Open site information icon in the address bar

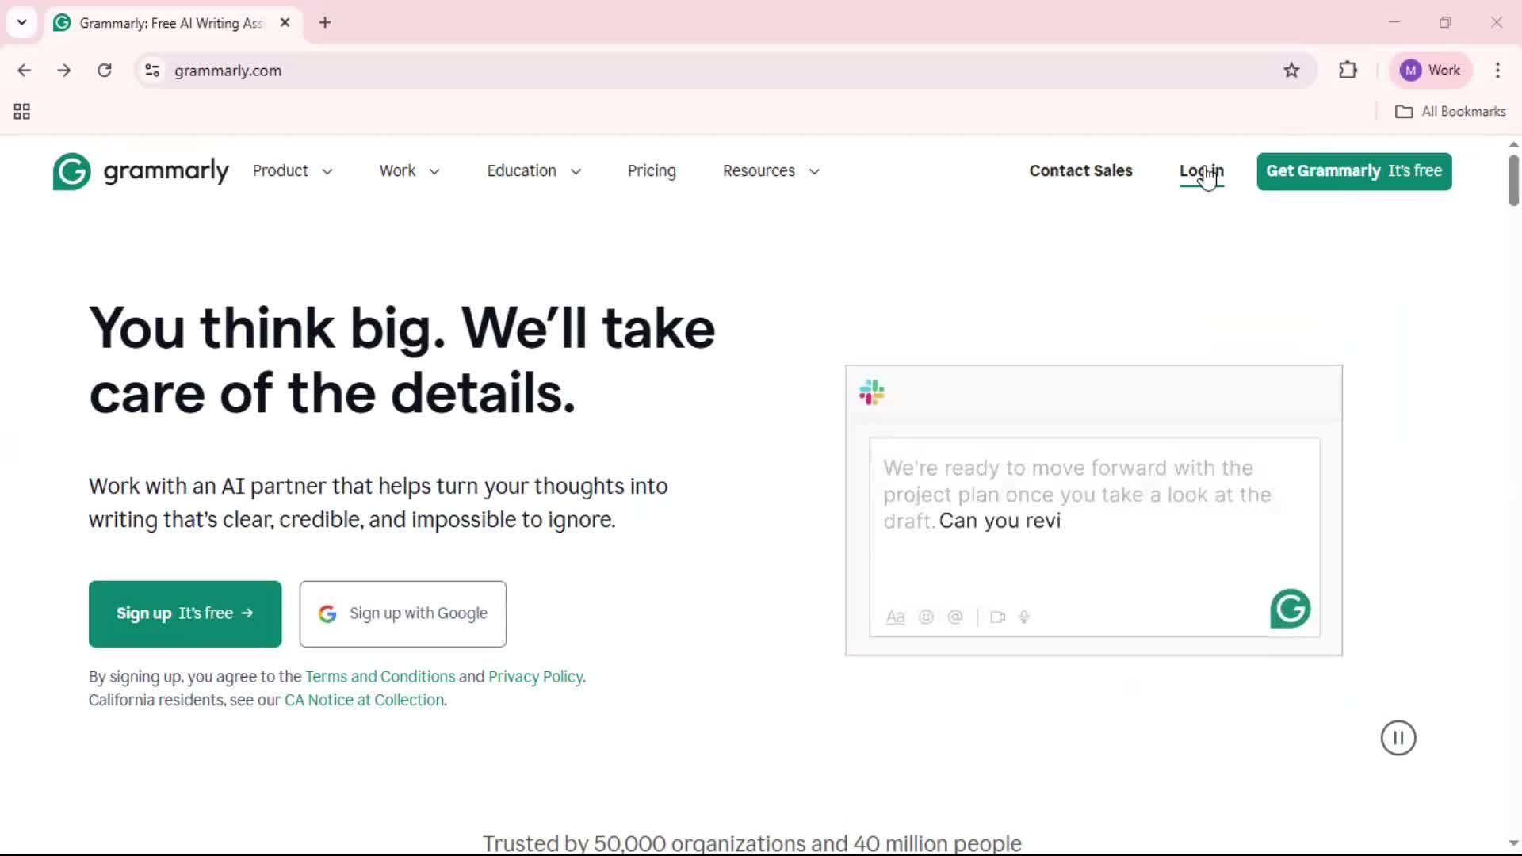coord(152,71)
